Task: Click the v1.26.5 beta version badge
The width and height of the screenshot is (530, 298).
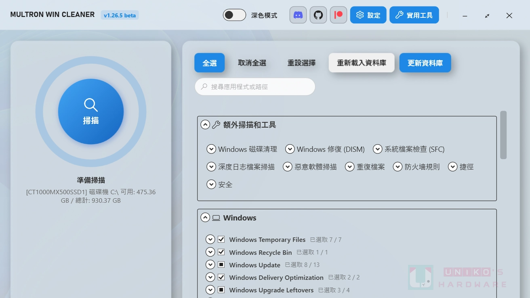Action: 120,15
